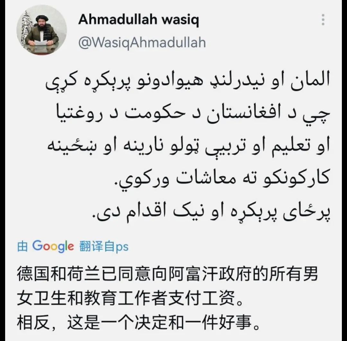347x341 pixels.
Task: Click the Chinese line beginning 相反
Action: (x=138, y=322)
